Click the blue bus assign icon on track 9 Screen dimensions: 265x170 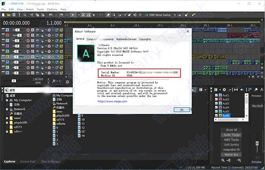(x=38, y=73)
